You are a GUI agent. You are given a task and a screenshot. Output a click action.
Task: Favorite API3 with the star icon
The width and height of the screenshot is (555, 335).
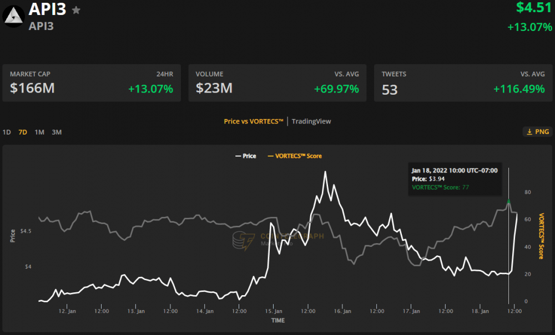(76, 10)
